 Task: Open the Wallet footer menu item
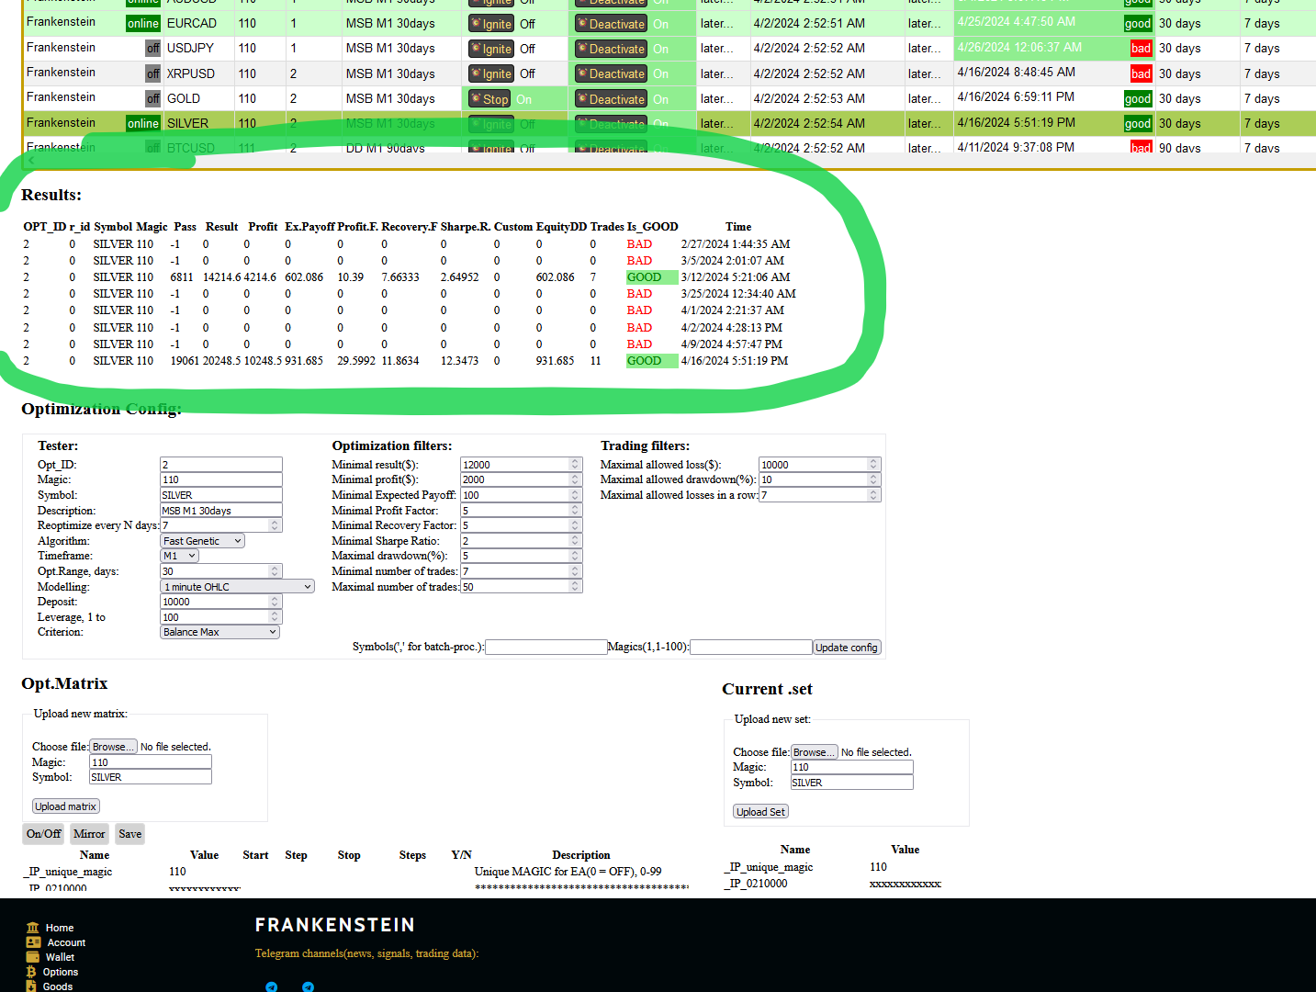[60, 957]
